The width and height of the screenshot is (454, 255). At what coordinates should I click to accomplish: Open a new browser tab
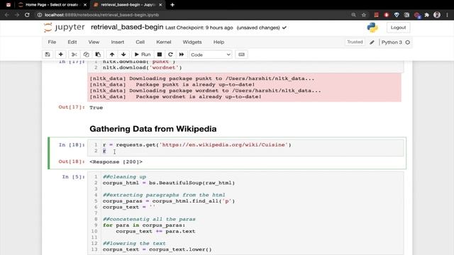click(x=172, y=5)
